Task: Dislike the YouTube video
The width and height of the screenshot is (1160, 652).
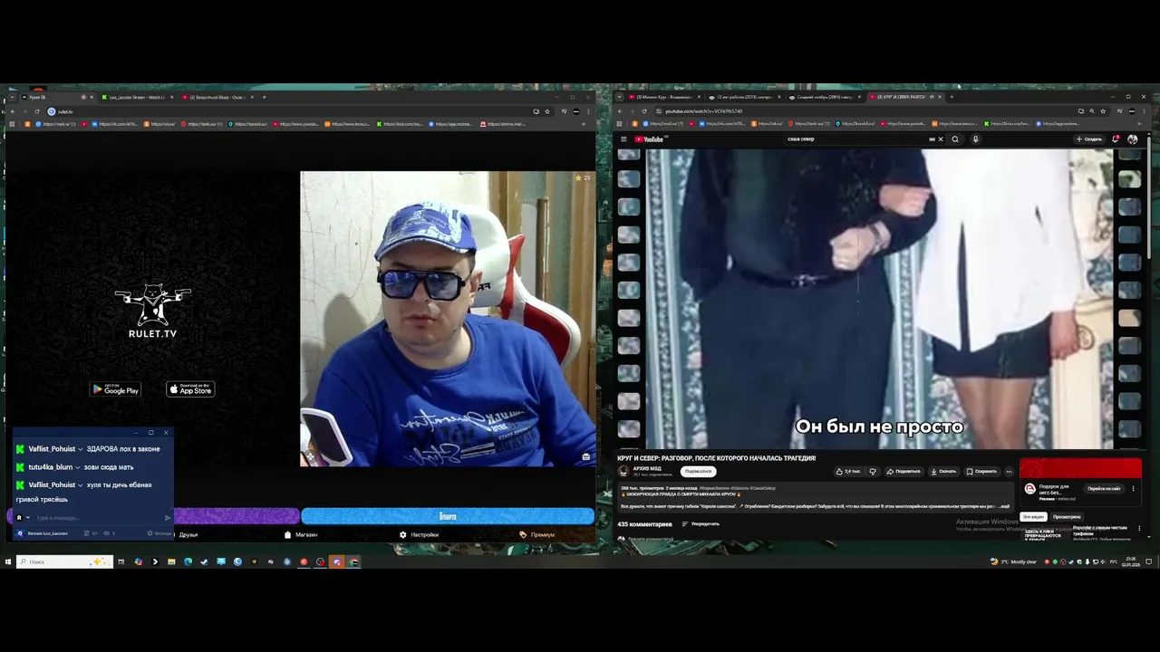Action: (873, 471)
